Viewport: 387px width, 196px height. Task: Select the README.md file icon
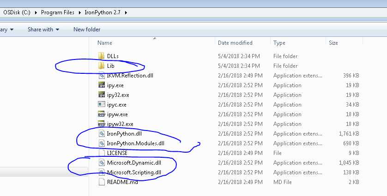tap(102, 182)
